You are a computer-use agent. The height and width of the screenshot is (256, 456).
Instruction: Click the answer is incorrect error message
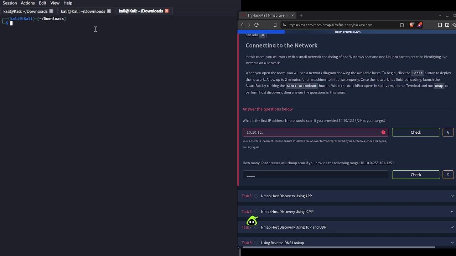(315, 144)
